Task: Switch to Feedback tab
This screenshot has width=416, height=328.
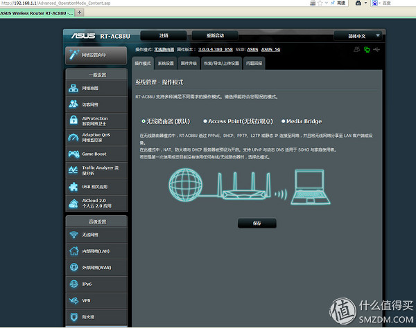Action: [254, 63]
